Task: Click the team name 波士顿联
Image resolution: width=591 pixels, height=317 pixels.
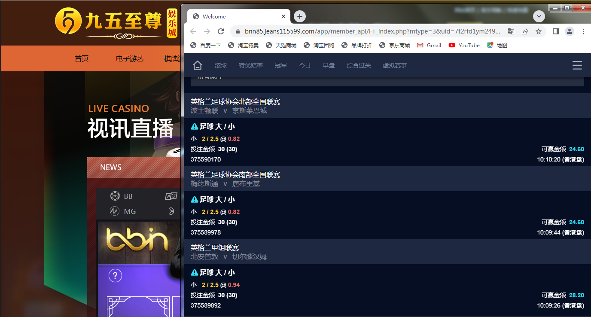Action: 204,111
